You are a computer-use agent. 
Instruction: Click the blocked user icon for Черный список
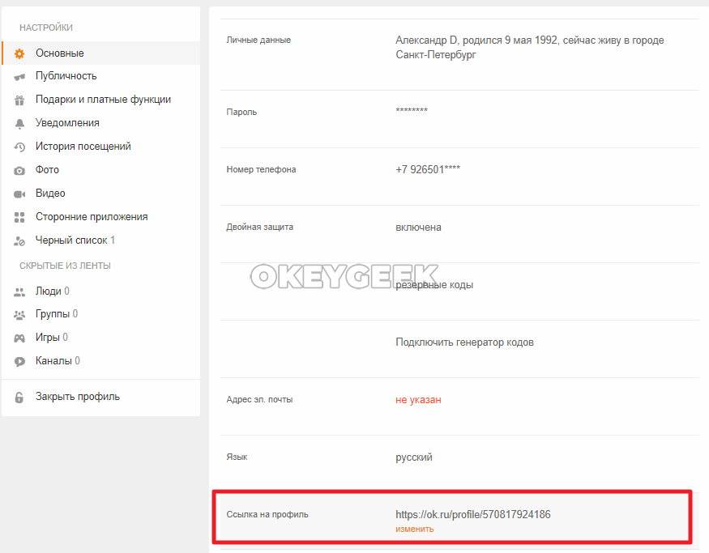coord(19,241)
